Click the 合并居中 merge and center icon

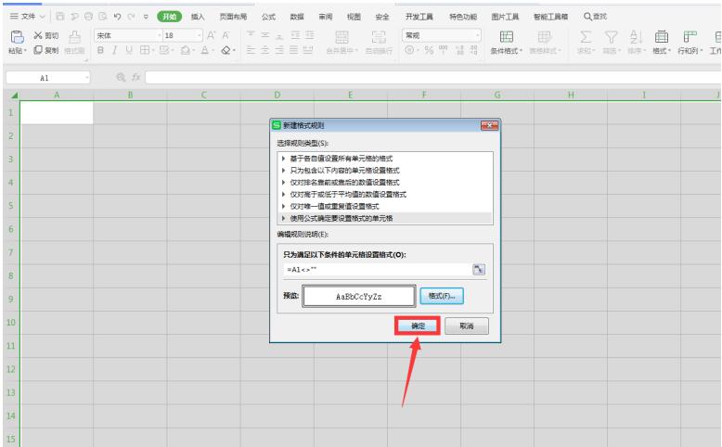click(x=342, y=37)
